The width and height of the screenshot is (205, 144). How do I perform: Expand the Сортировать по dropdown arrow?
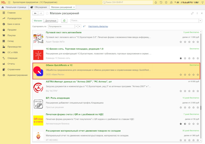click(x=76, y=26)
